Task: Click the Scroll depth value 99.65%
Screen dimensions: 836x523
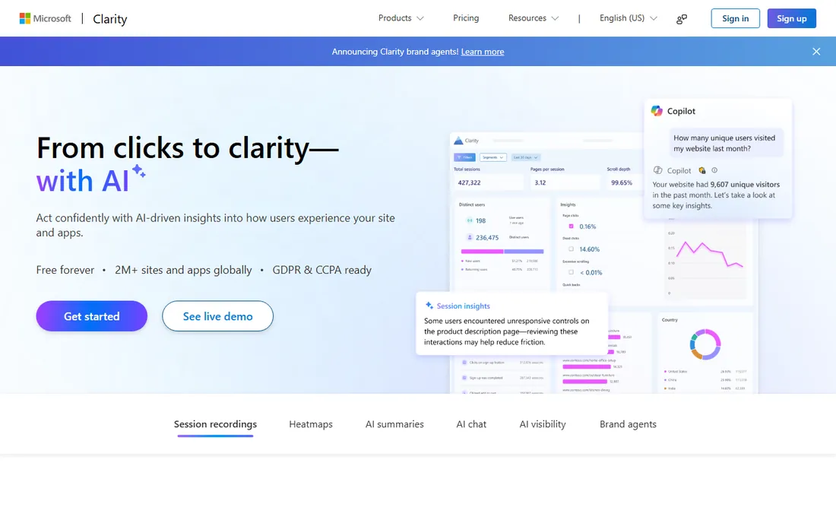Action: click(622, 182)
